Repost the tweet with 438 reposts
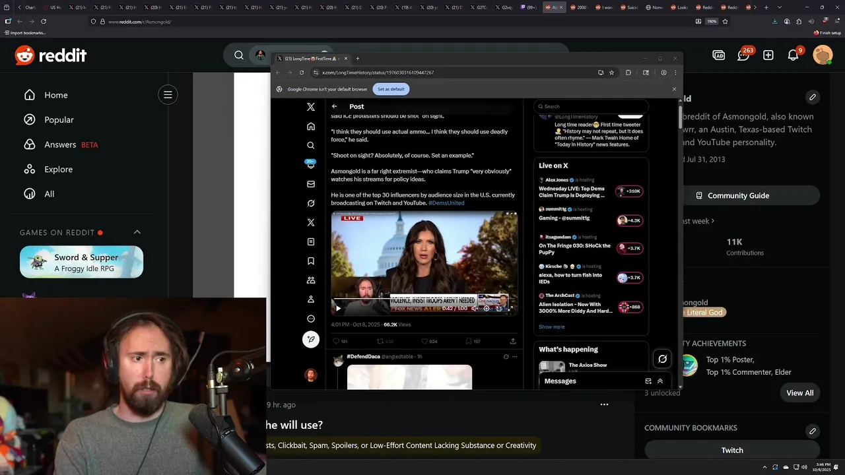 click(x=385, y=341)
